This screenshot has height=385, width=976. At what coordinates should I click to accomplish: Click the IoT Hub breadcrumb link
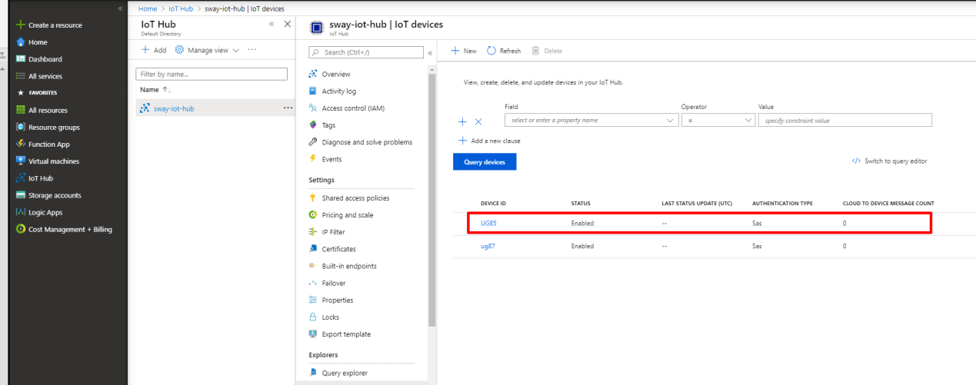182,8
